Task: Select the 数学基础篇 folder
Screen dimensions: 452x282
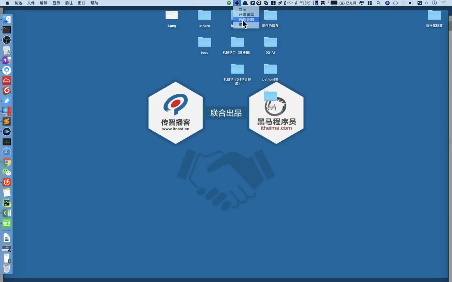Action: (434, 18)
